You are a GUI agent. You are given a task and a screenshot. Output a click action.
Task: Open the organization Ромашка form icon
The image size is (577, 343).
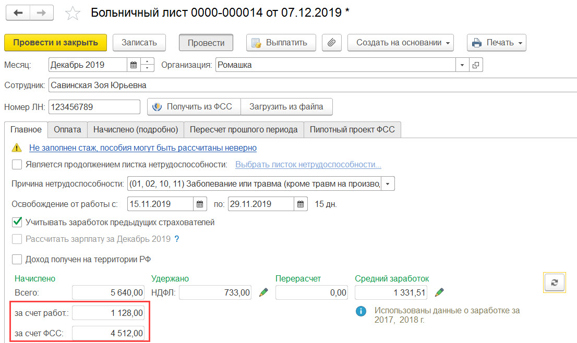[x=476, y=65]
